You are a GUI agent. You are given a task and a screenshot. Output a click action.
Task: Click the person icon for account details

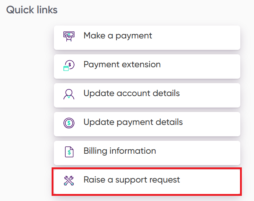pyautogui.click(x=69, y=94)
